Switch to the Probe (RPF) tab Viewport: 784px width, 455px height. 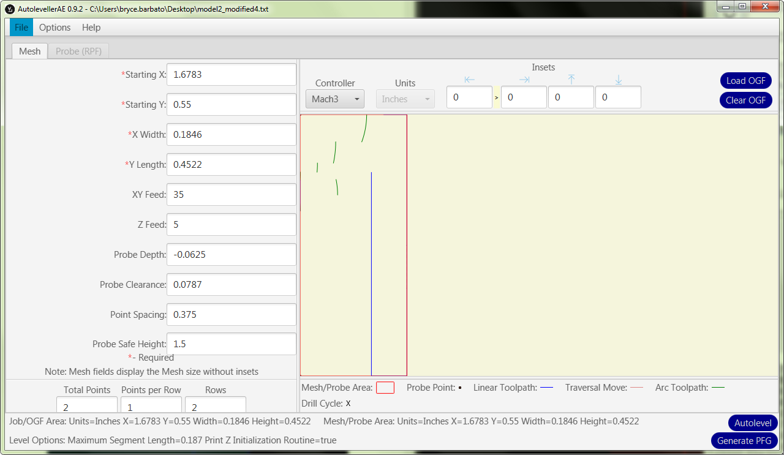pyautogui.click(x=78, y=51)
